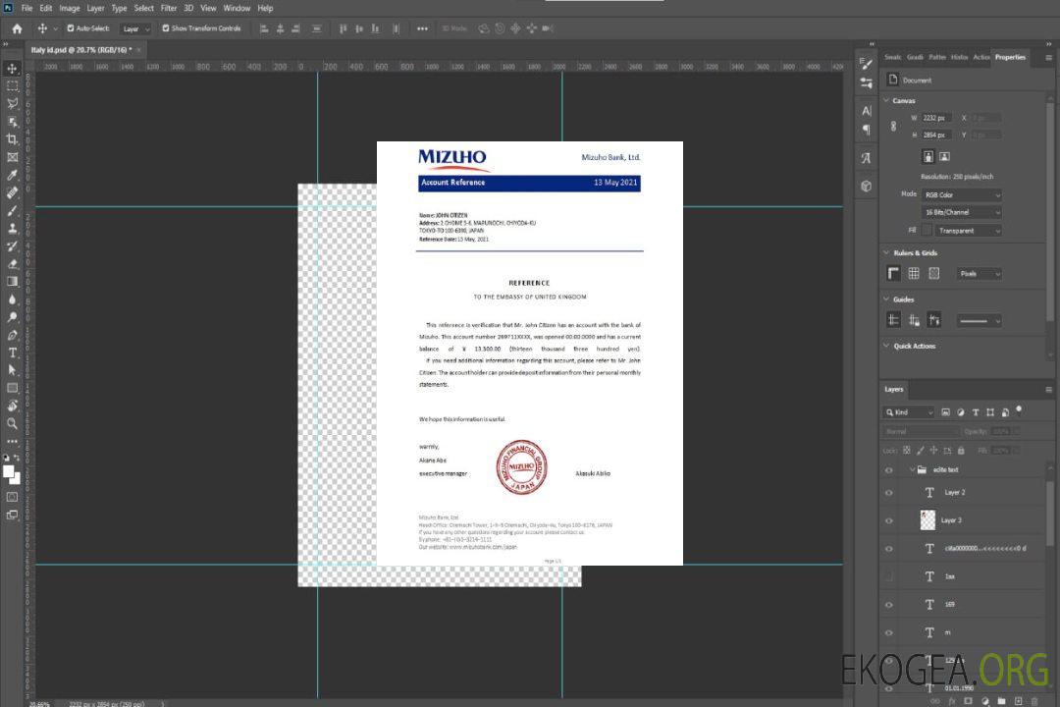The height and width of the screenshot is (707, 1060).
Task: Hide the 'edite text' group
Action: click(x=889, y=470)
